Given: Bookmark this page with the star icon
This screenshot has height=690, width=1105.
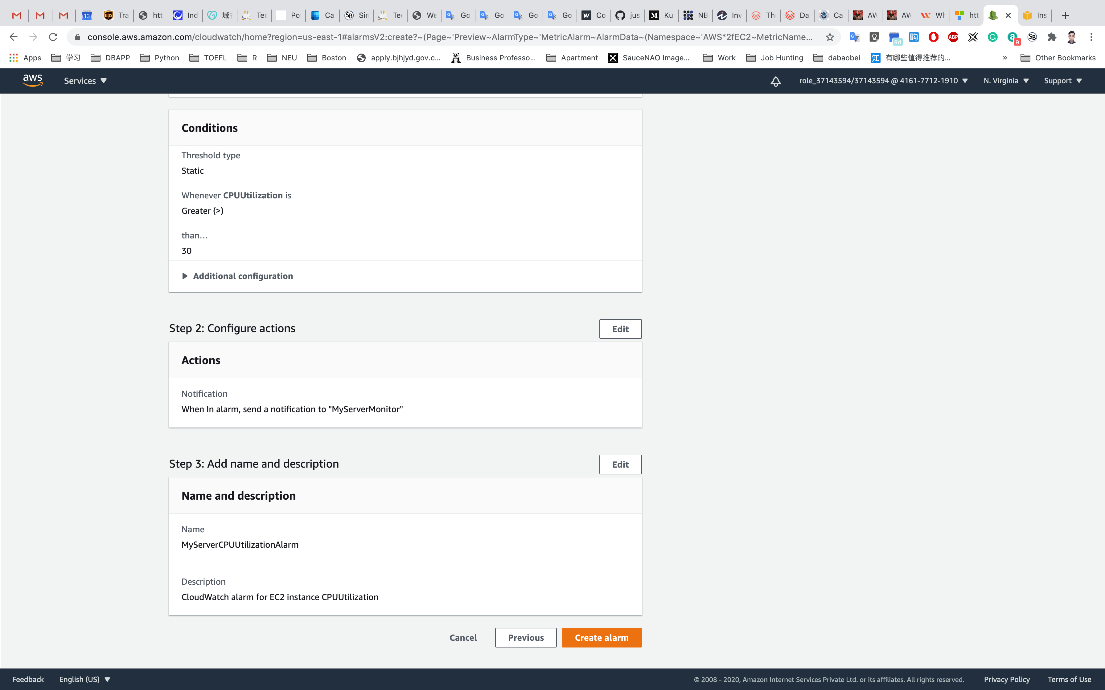Looking at the screenshot, I should click(x=830, y=37).
